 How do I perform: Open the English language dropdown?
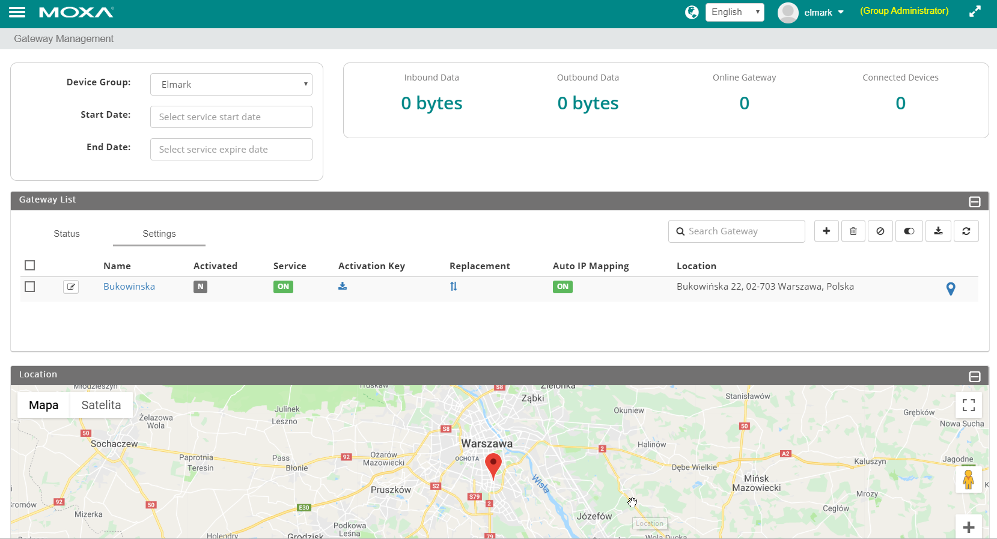tap(734, 12)
